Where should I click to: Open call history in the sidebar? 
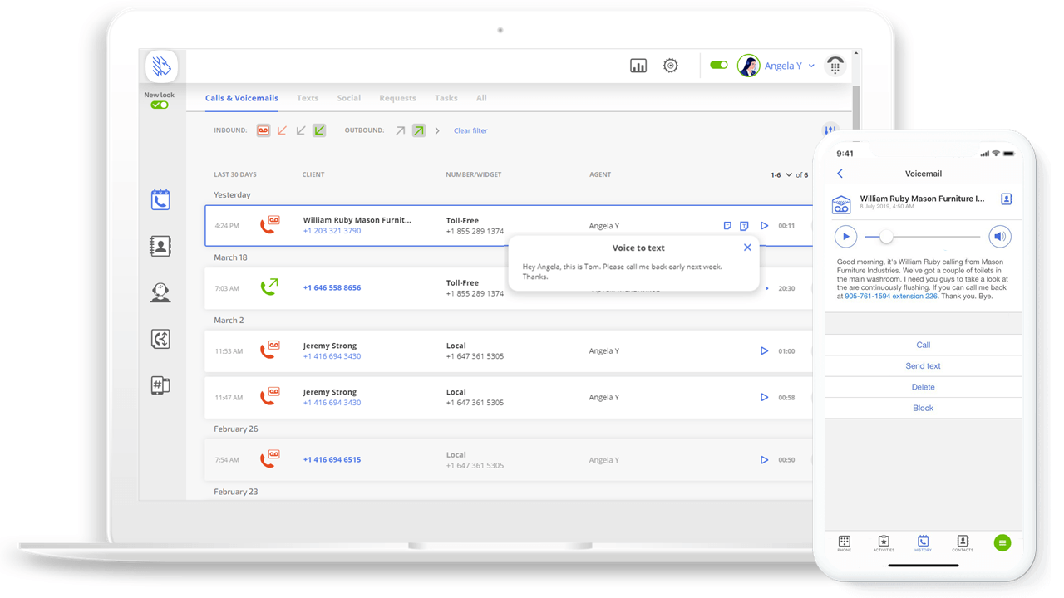(160, 199)
